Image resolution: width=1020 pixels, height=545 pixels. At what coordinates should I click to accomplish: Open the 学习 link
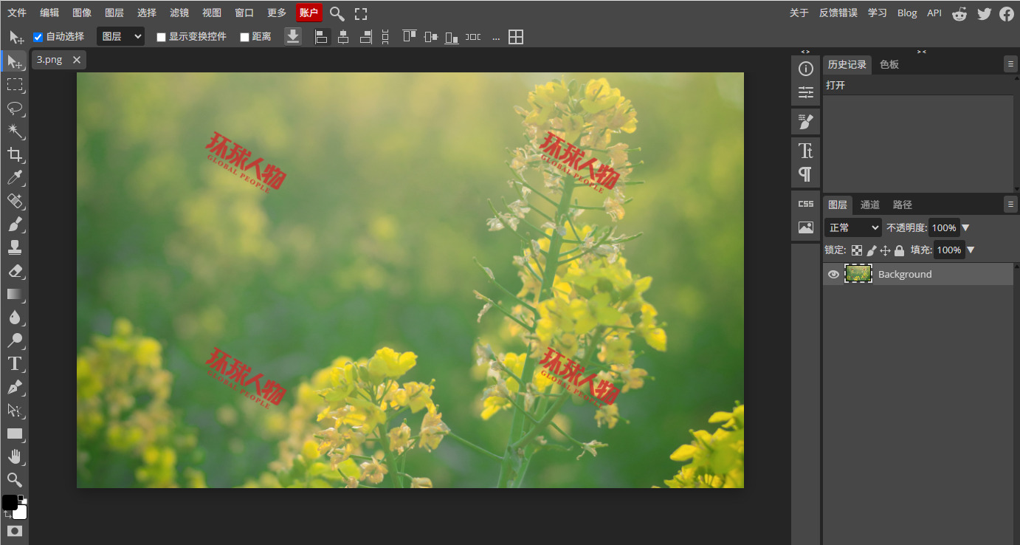(878, 13)
